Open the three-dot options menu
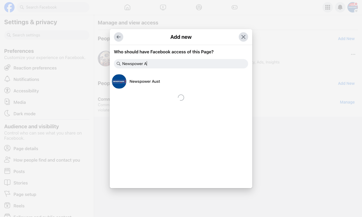Viewport: 362px width, 217px height. coord(353,54)
